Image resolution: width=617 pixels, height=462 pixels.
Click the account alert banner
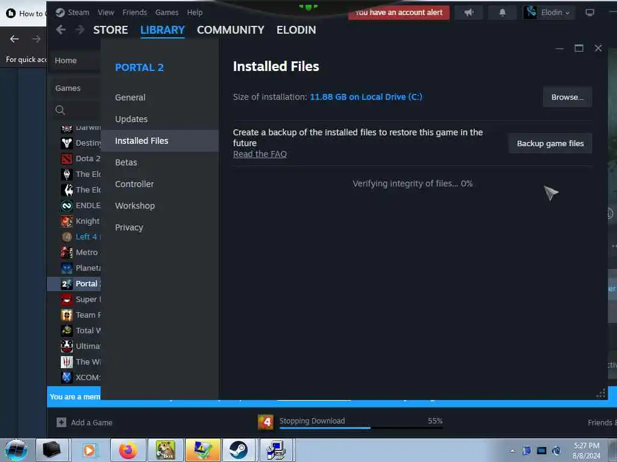[x=399, y=13]
